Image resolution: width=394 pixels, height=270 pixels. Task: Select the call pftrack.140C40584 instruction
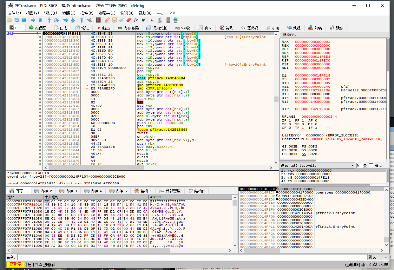click(161, 78)
